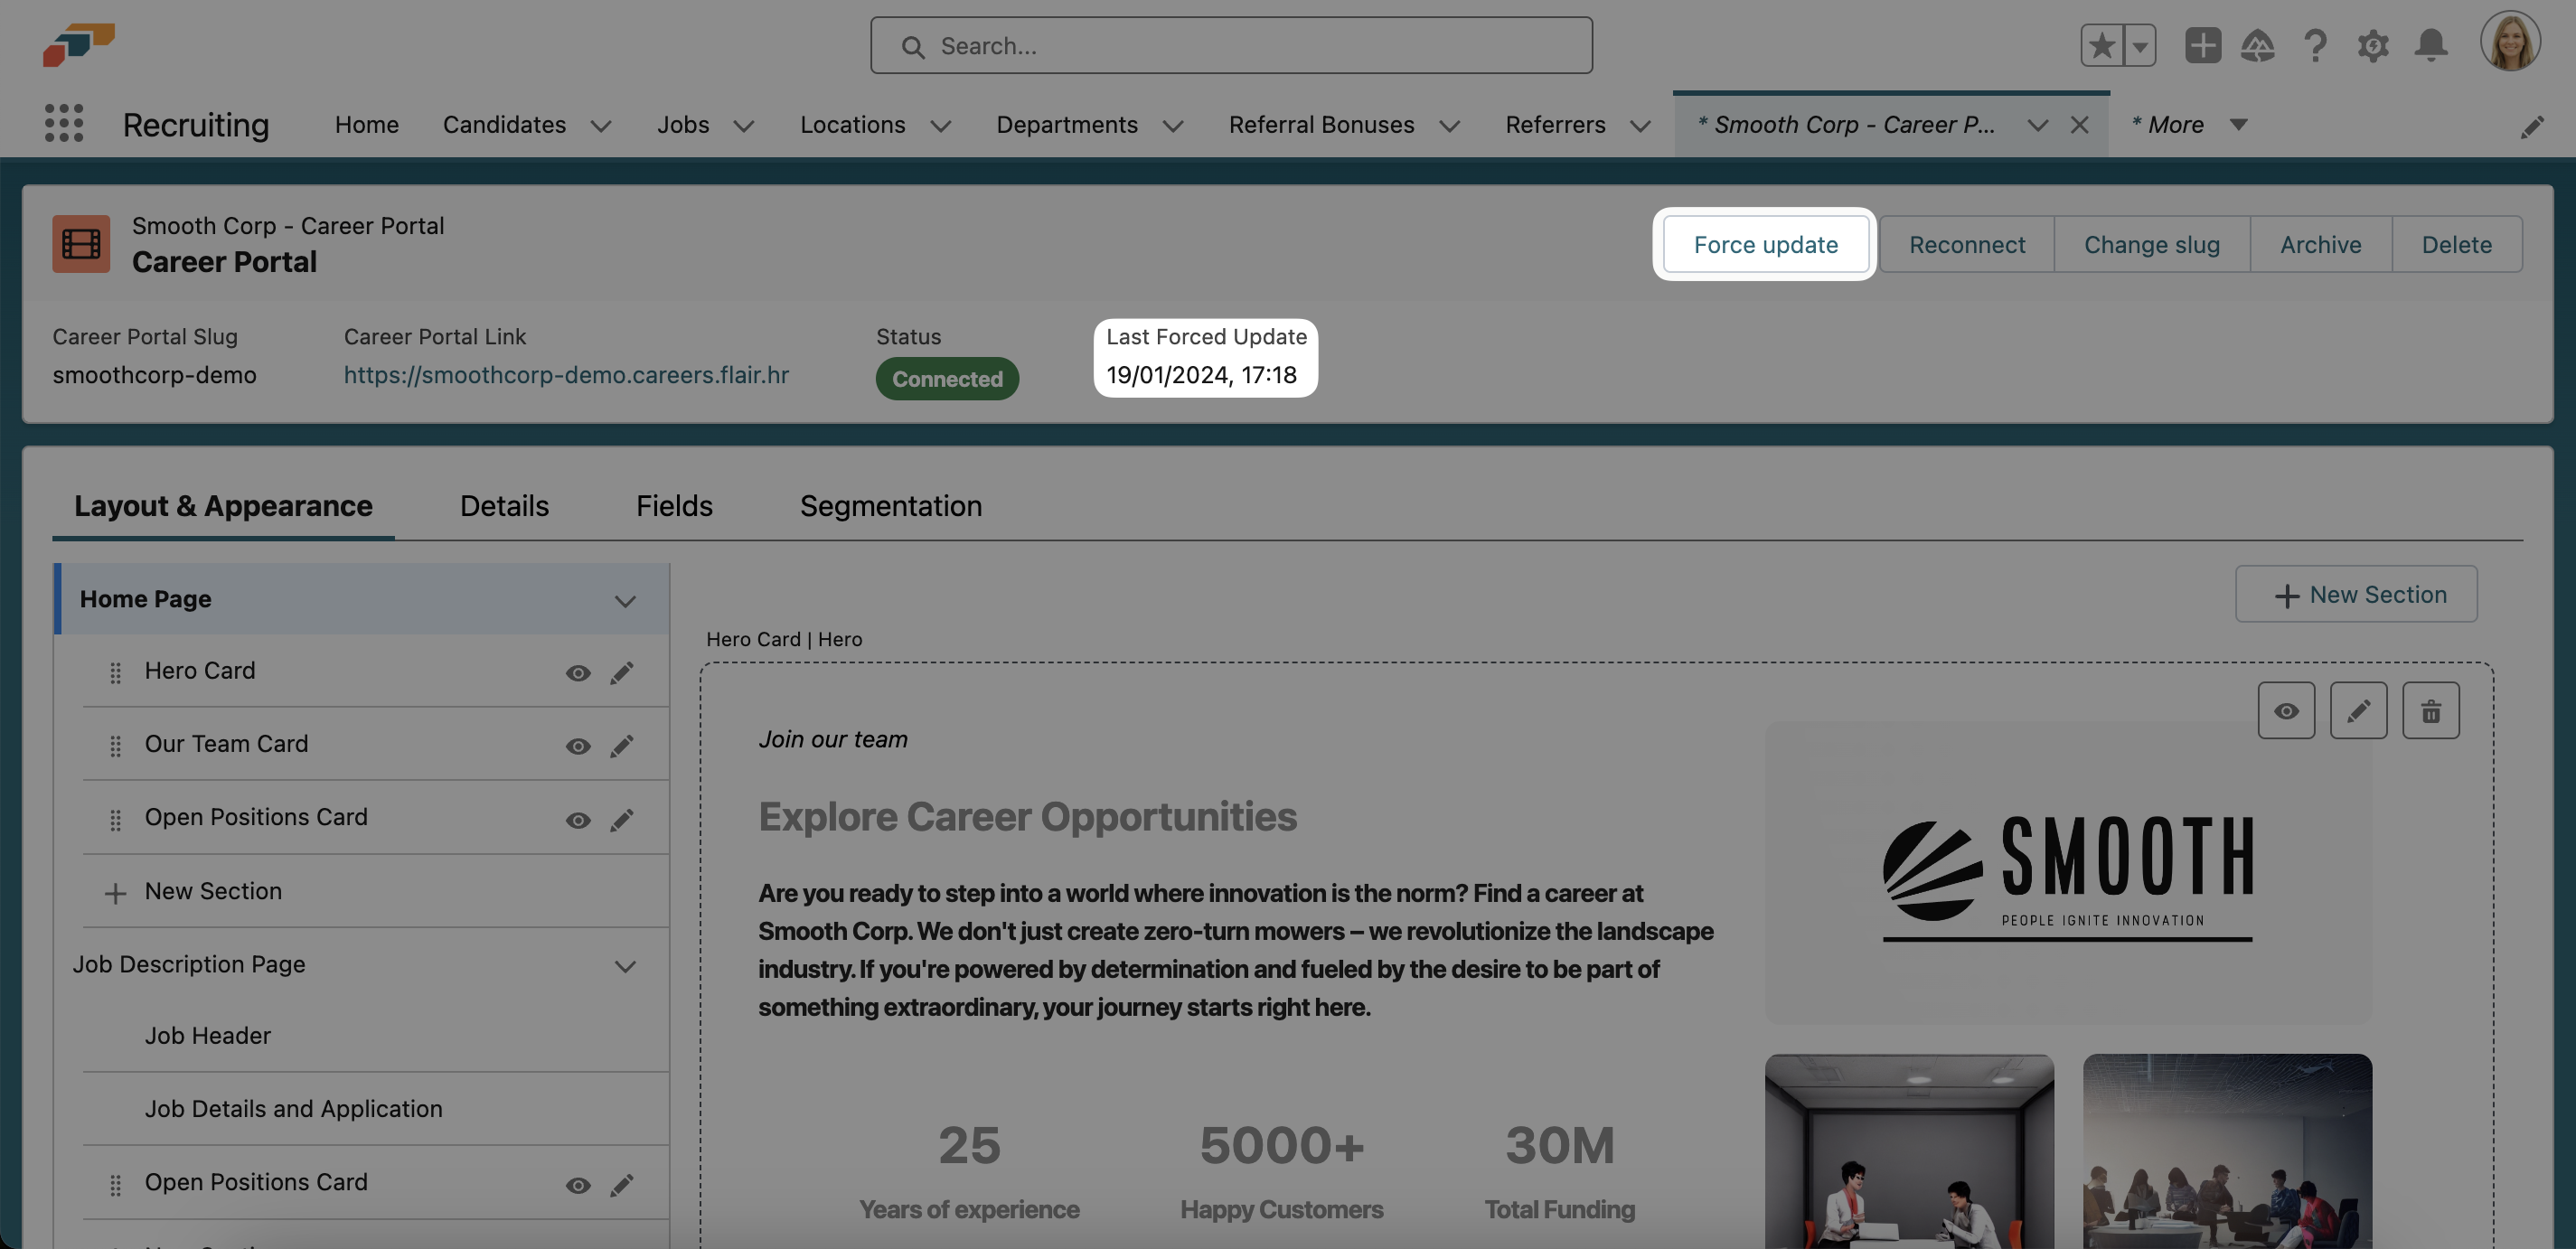Viewport: 2576px width, 1249px height.
Task: Expand the Candidates nav dropdown arrow
Action: (600, 126)
